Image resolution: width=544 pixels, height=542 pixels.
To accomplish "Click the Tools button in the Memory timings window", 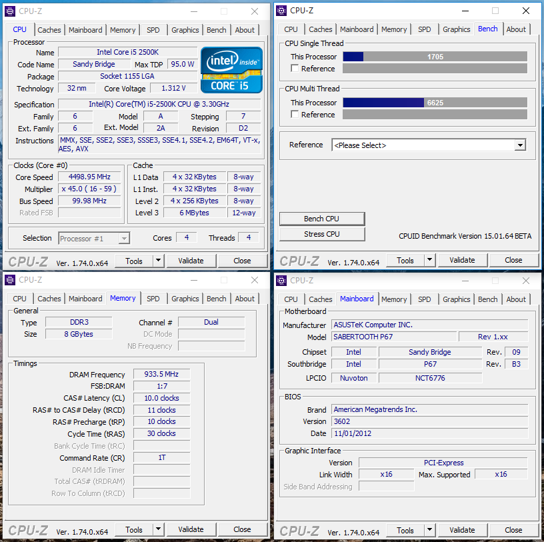I will 134,529.
